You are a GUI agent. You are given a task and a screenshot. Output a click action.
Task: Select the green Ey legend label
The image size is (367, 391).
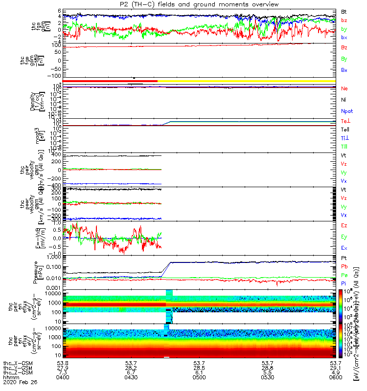coord(344,237)
